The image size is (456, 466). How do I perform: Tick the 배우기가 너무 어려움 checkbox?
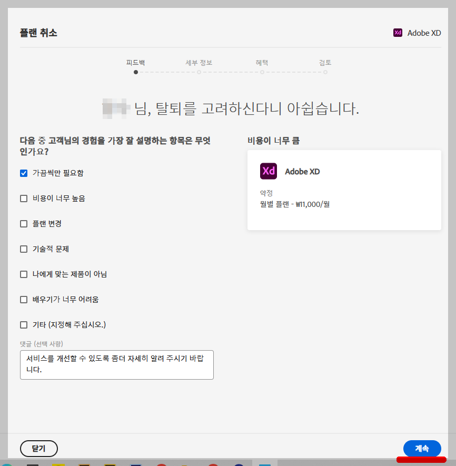(23, 299)
